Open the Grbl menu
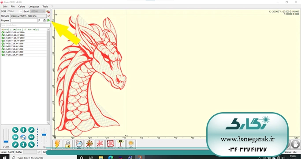This screenshot has width=301, height=159. [x=5, y=7]
